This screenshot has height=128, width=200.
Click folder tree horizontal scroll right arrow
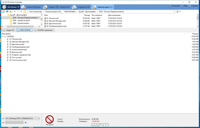point(39,26)
